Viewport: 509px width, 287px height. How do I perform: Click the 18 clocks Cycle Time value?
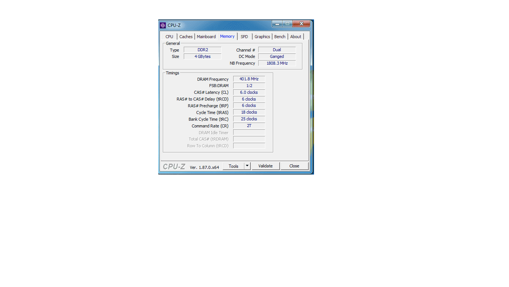(x=249, y=112)
